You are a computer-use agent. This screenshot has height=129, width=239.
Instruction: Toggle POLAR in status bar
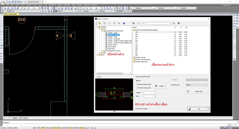pos(48,128)
